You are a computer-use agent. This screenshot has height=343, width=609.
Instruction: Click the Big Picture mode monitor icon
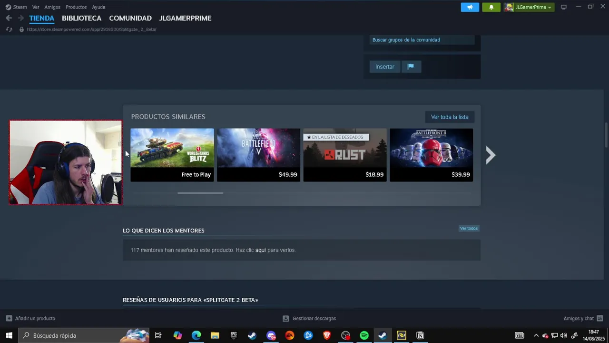[564, 7]
